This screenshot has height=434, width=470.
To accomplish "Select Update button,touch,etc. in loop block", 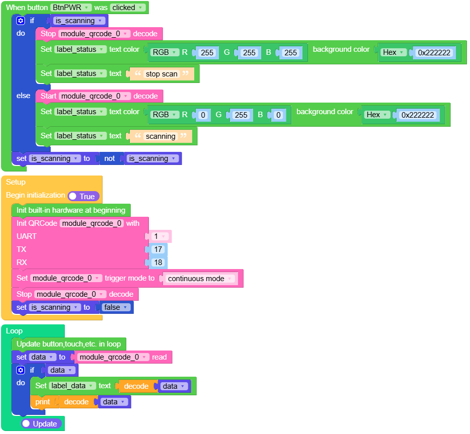I will pos(68,344).
